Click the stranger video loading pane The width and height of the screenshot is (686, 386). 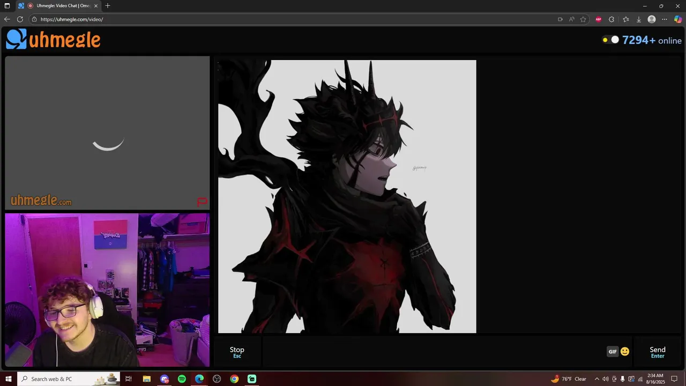pos(107,133)
